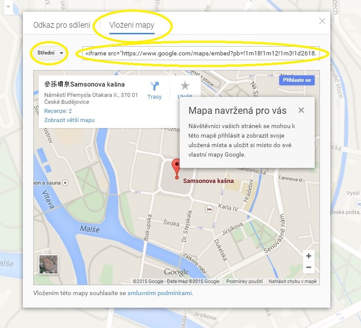This screenshot has width=361, height=328.
Task: Open the Recenze: 2 reviews link
Action: [58, 111]
